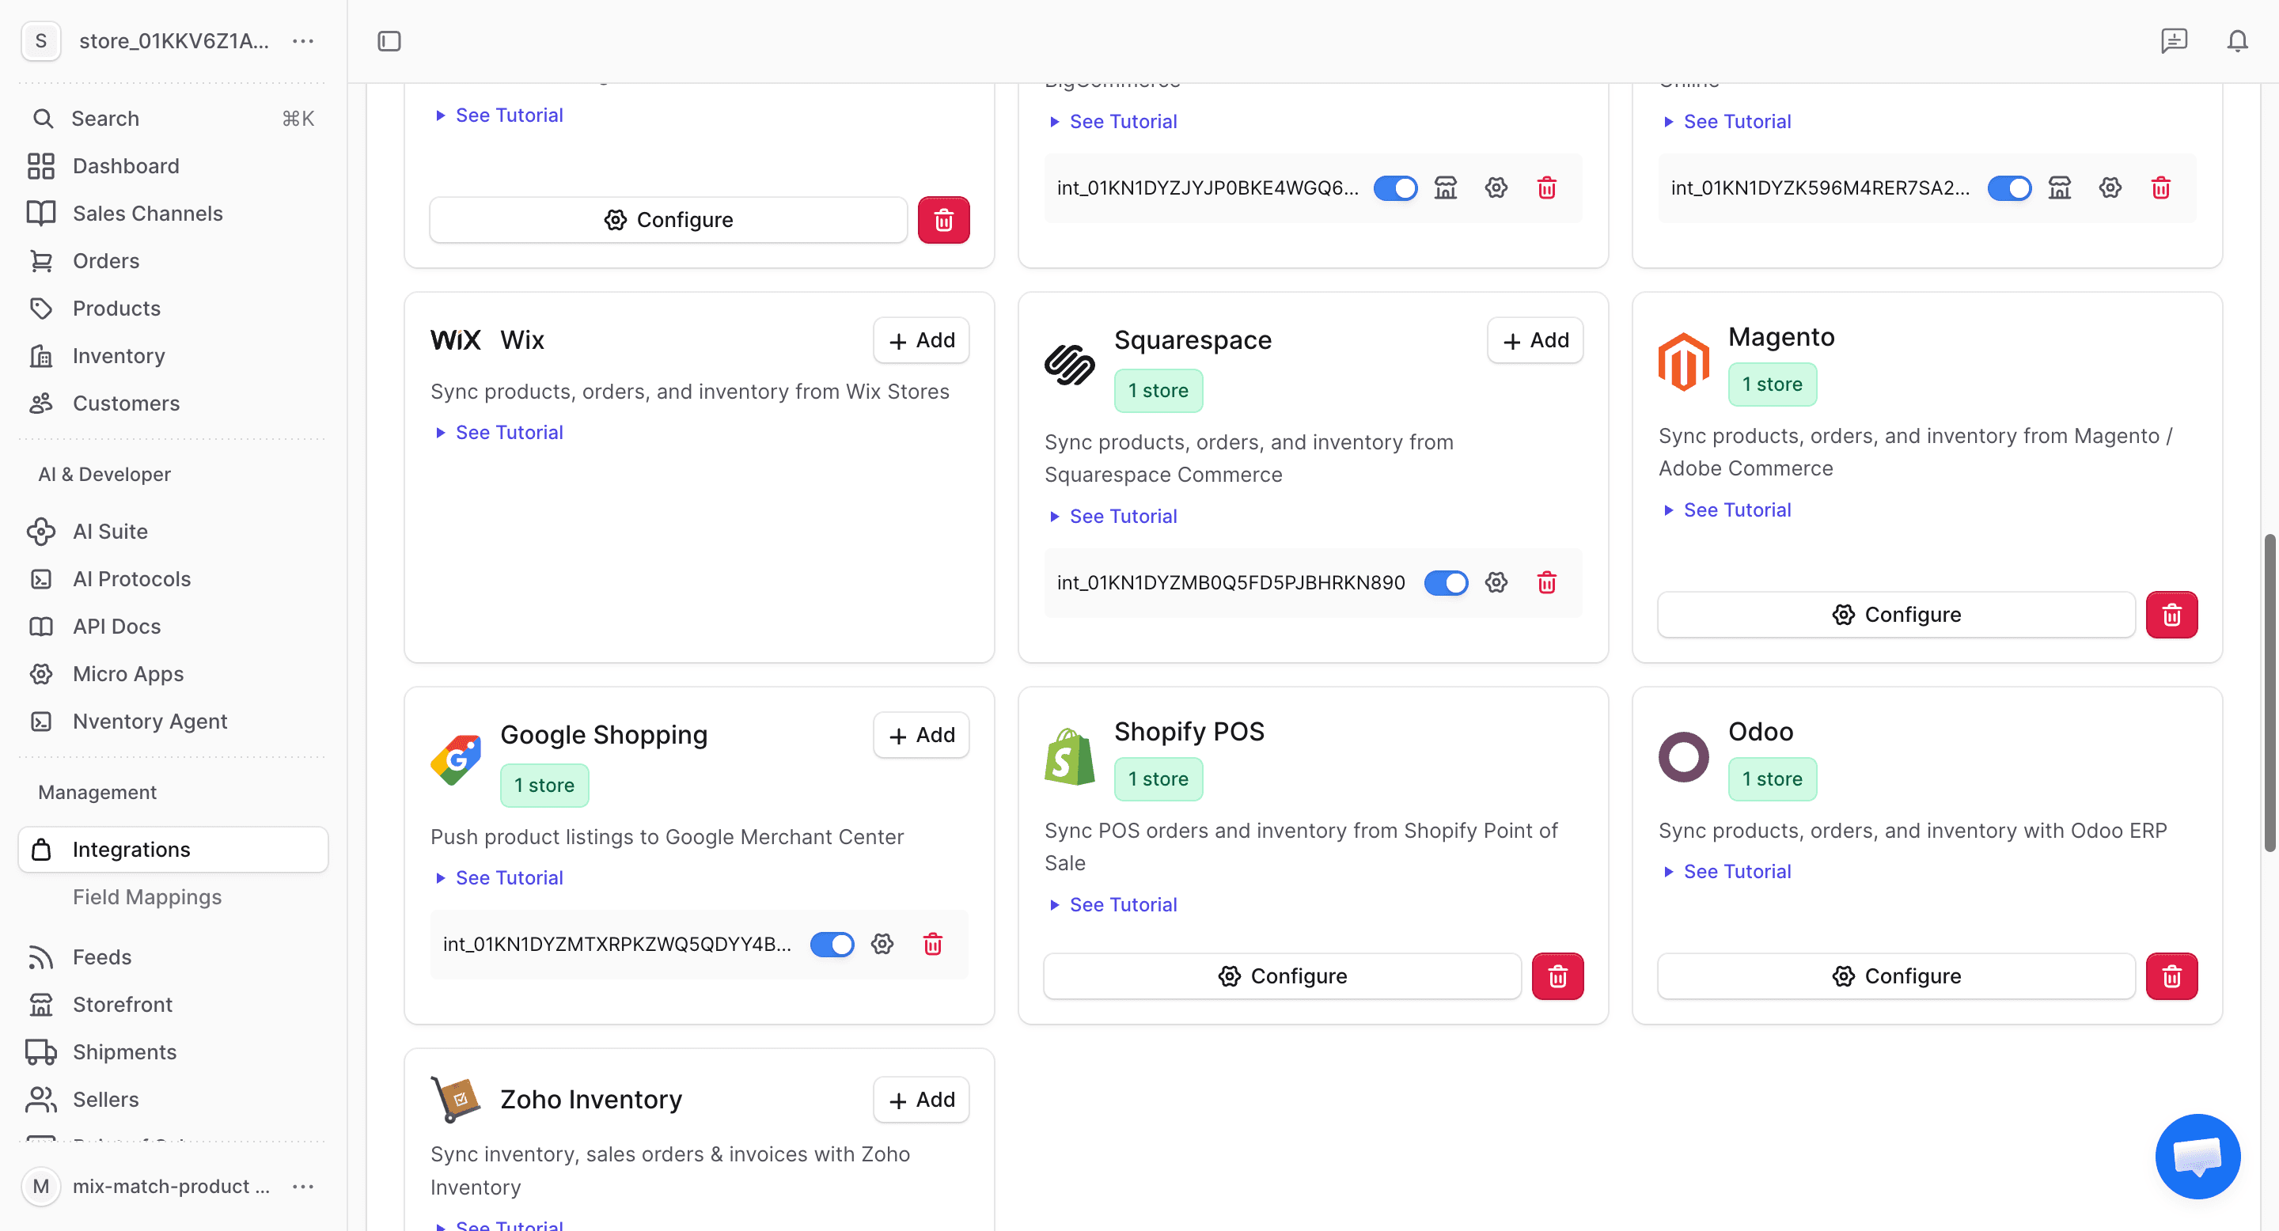Disable the Squarespace integration switch

1446,583
